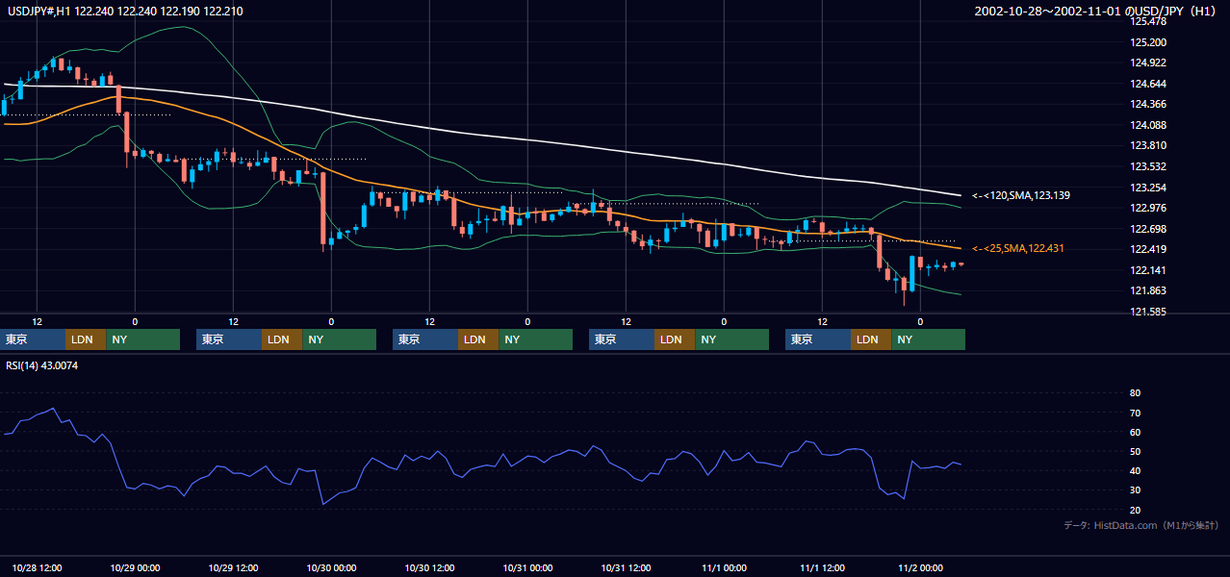Click the 10/30 12:00 time label
The width and height of the screenshot is (1230, 577).
pyautogui.click(x=429, y=567)
